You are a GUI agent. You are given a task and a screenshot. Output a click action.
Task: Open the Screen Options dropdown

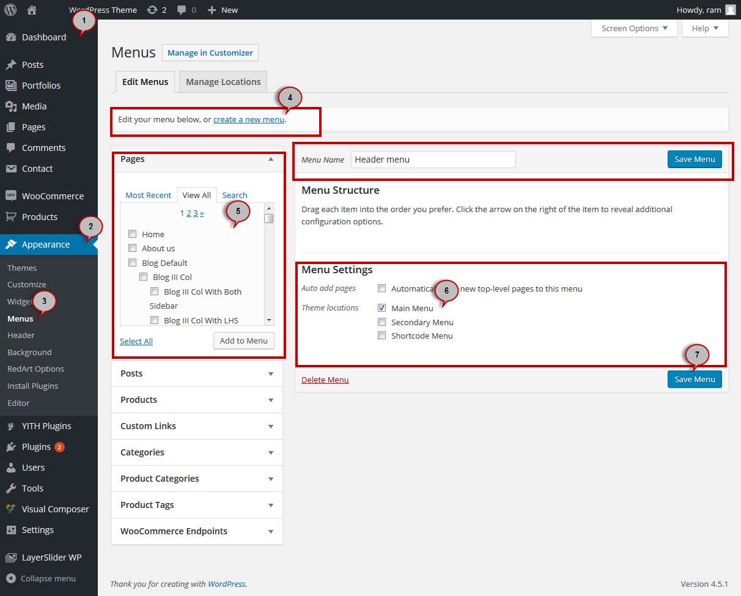click(x=634, y=29)
